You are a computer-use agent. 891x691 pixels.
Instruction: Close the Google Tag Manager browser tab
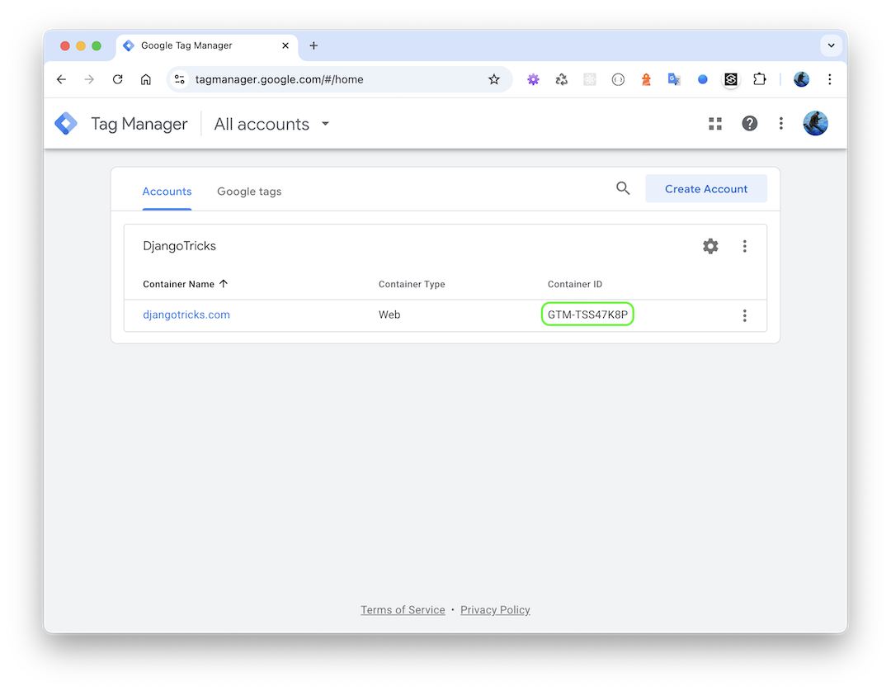(x=285, y=45)
